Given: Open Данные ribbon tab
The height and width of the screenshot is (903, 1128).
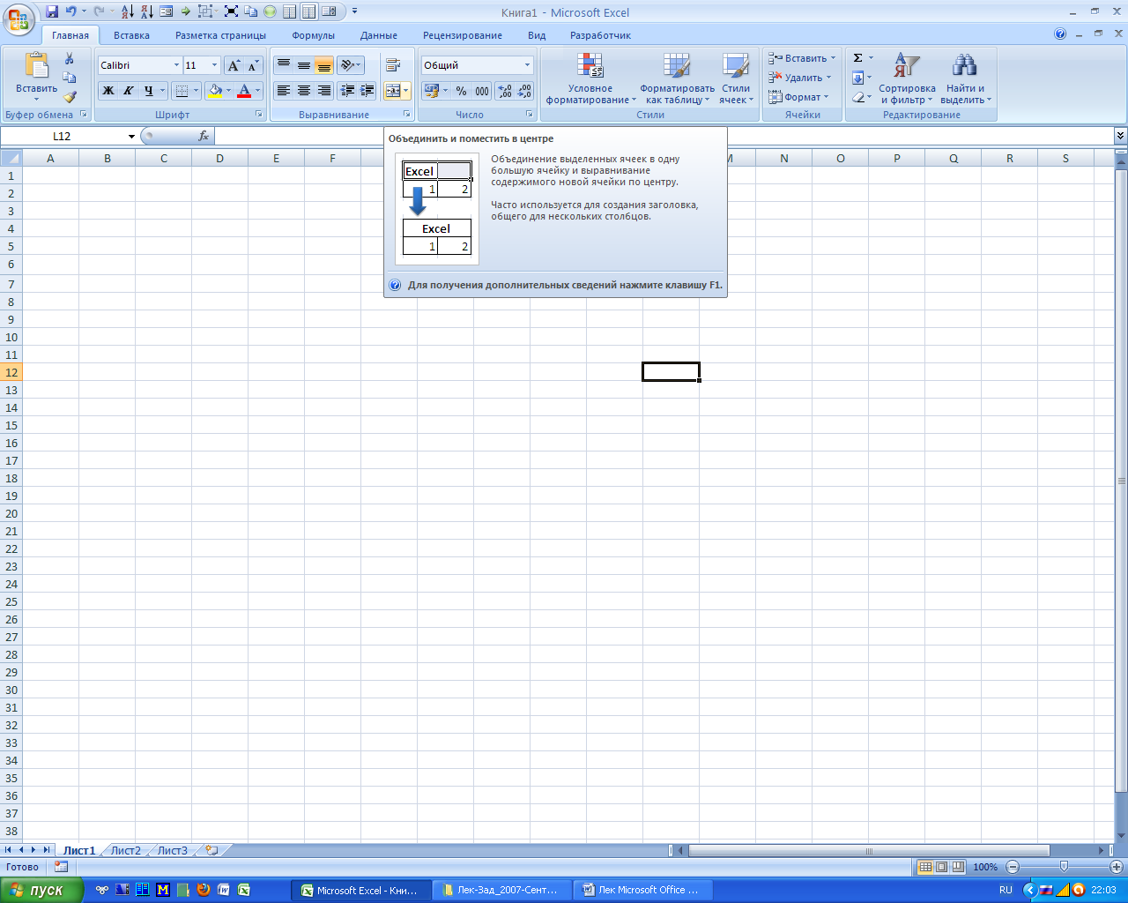Looking at the screenshot, I should pos(379,35).
